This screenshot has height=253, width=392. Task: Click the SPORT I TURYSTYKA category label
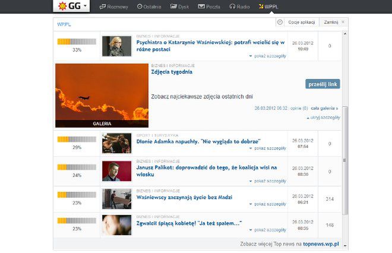point(157,135)
